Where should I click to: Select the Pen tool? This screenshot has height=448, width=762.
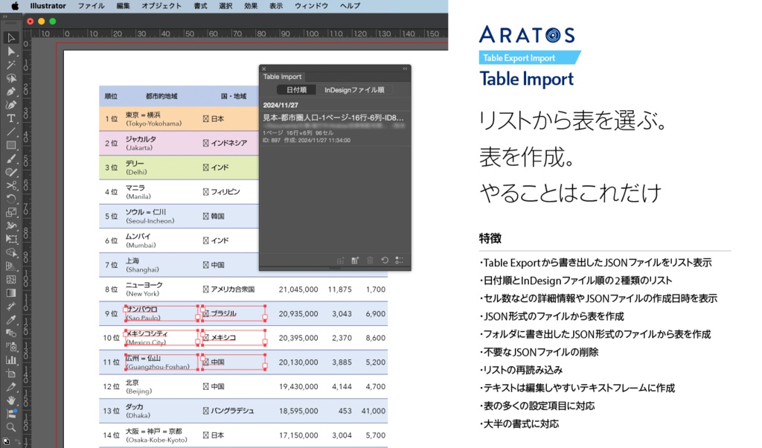(10, 91)
